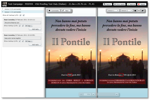Toggle right Show all markup checkbox

pyautogui.click(x=24, y=15)
